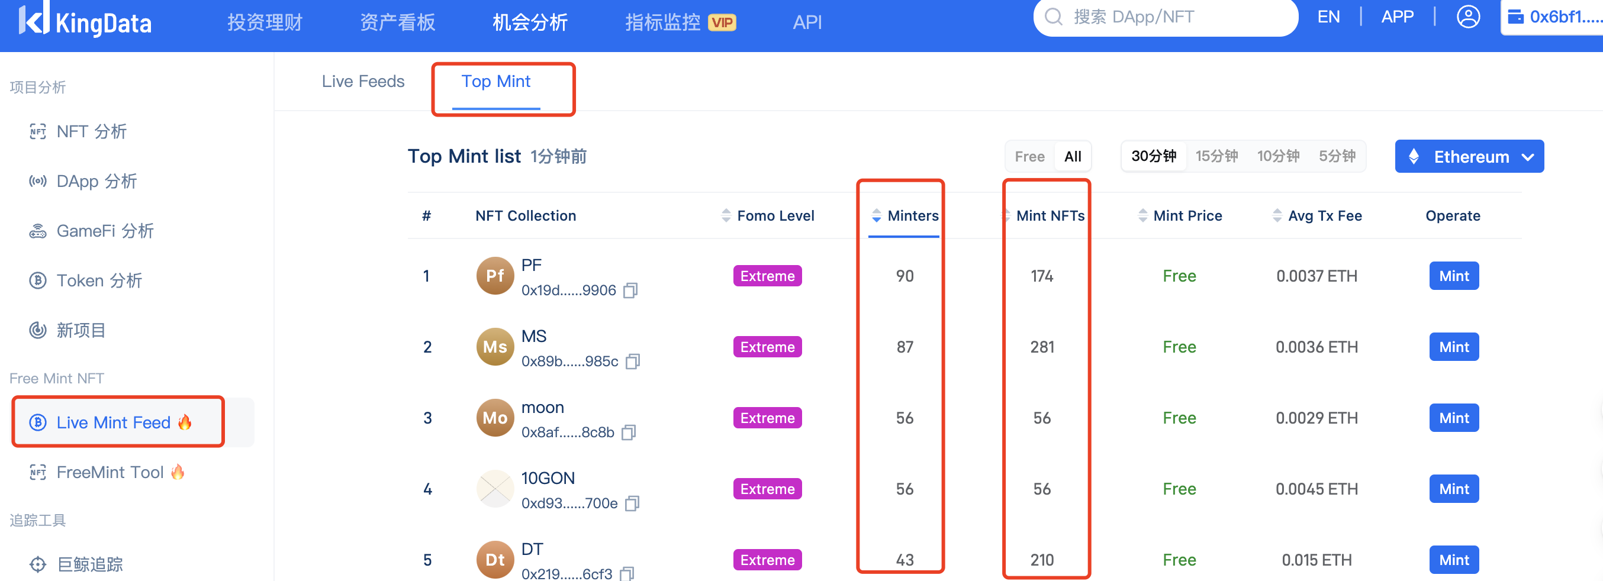Click the Dt avatar of DT collection
This screenshot has height=581, width=1603.
pos(495,559)
